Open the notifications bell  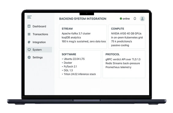135,19
